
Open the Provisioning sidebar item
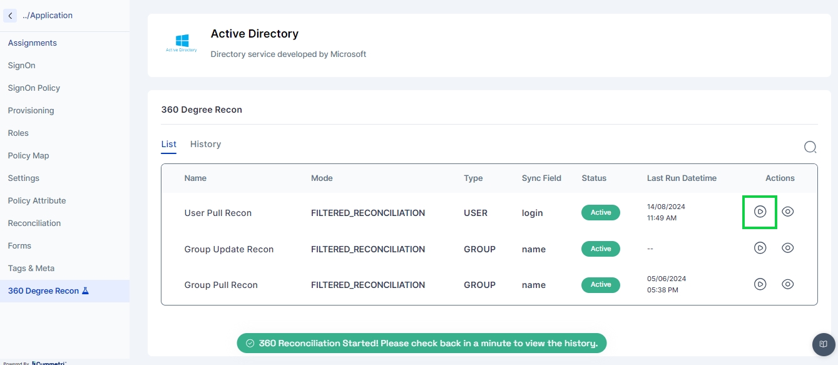(x=31, y=111)
